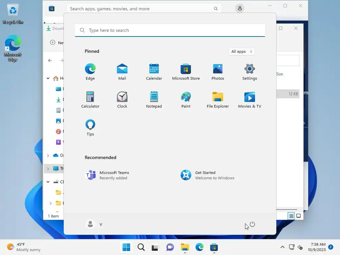Launch Movies & TV app
340x255 pixels.
250,100
